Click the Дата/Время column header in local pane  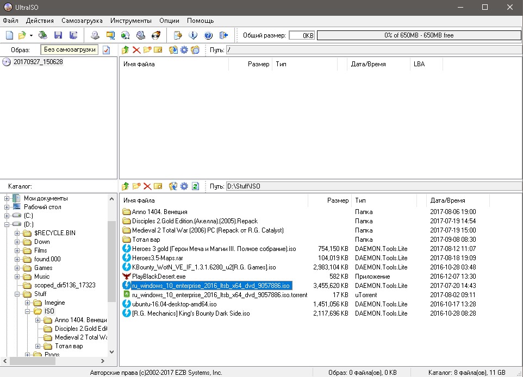click(x=458, y=200)
